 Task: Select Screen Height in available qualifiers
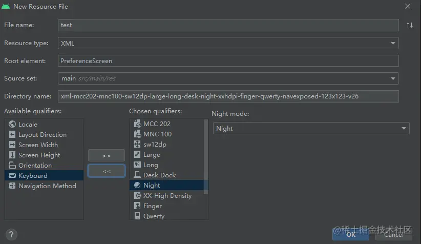(44, 155)
